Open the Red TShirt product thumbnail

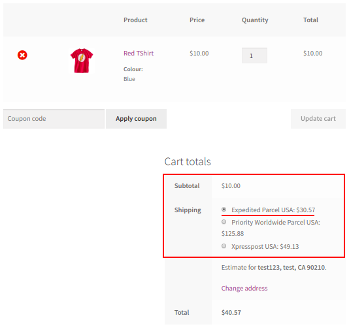82,61
